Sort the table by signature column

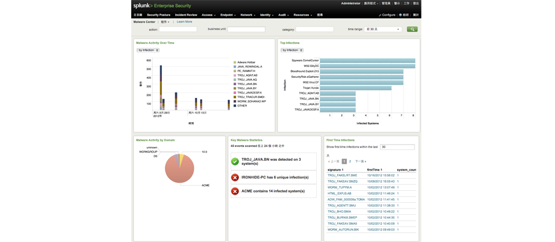(336, 169)
